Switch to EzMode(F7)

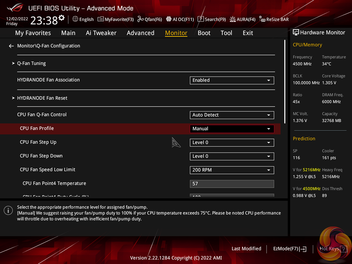[289, 249]
